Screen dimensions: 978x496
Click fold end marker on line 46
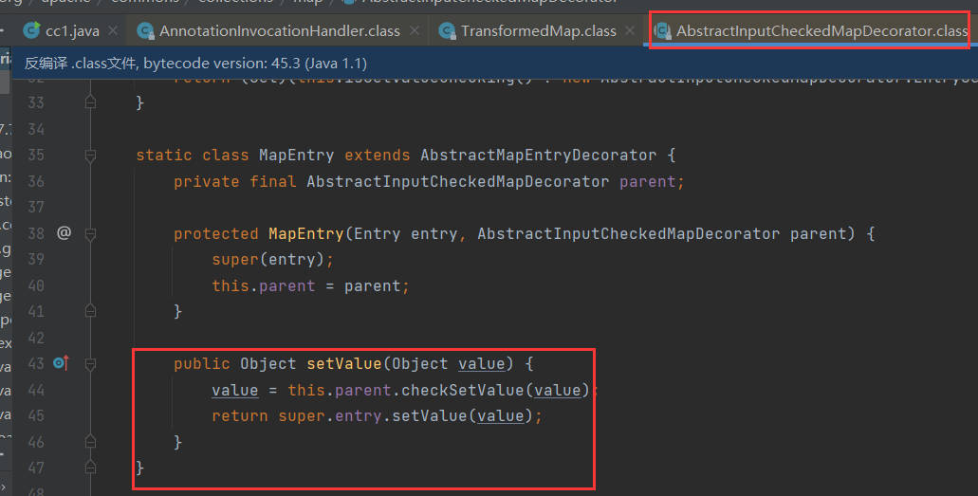90,441
